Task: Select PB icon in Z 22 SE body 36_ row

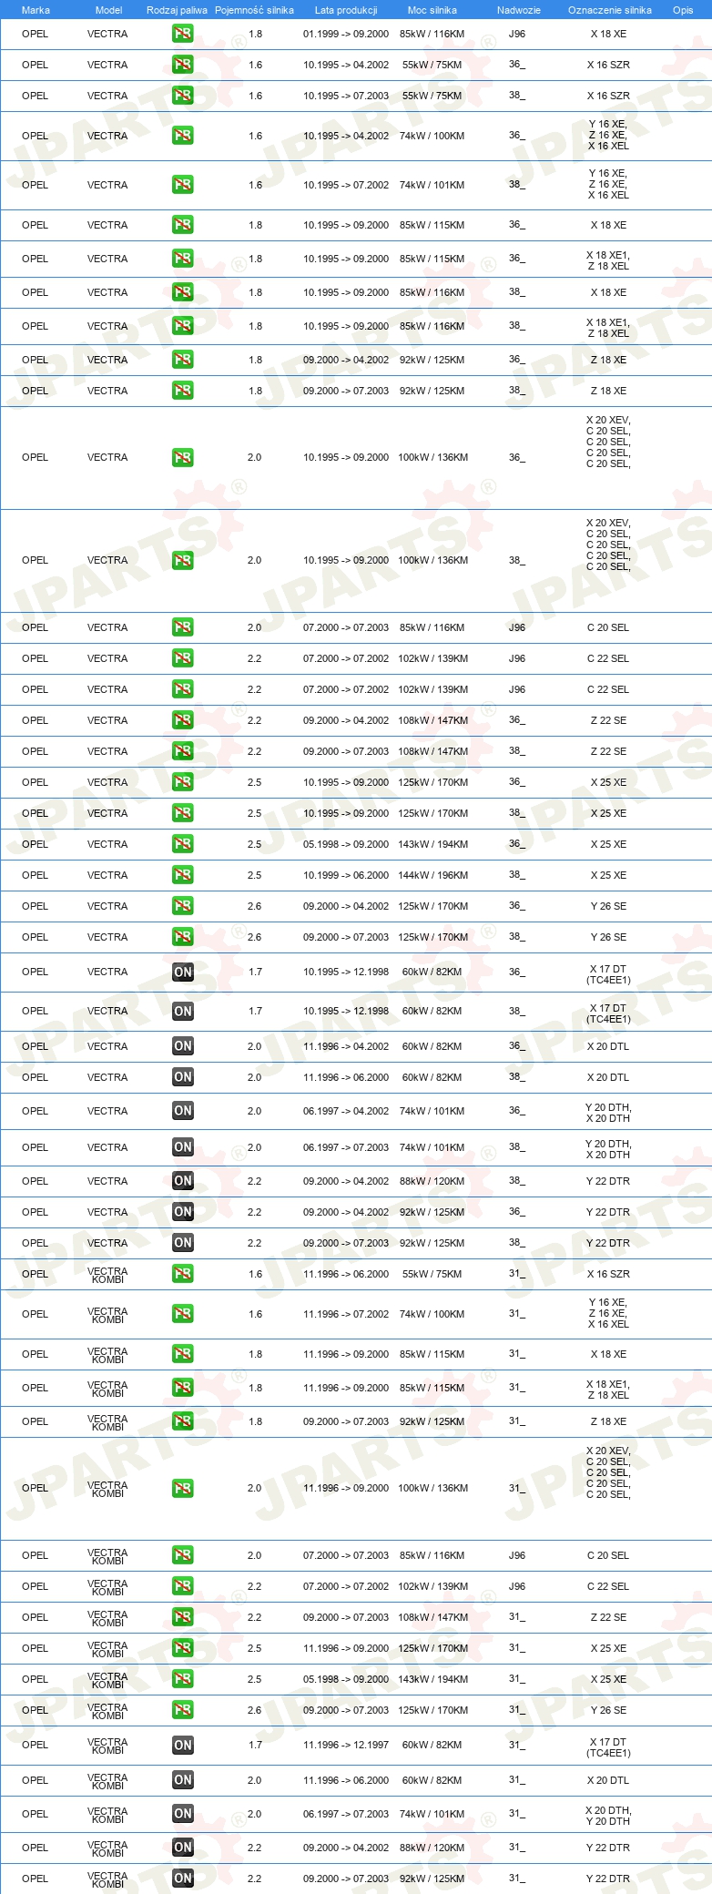Action: click(182, 720)
